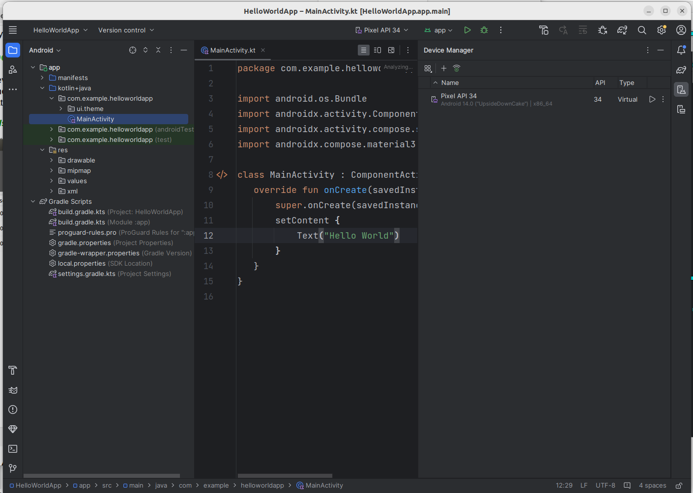This screenshot has height=493, width=693.
Task: Toggle the Device Manager sidebar icon
Action: pyautogui.click(x=681, y=89)
